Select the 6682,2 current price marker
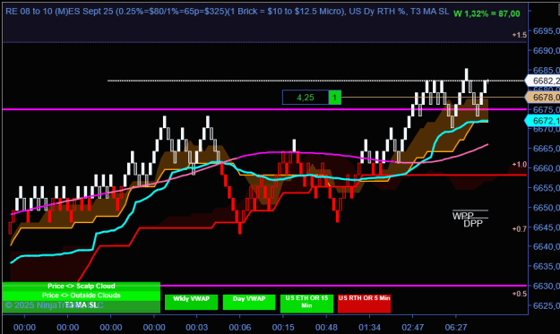The width and height of the screenshot is (560, 334). [543, 81]
